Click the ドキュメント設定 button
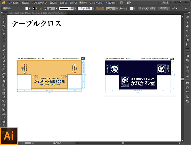Viewport: 191px width, 145px height. tap(147, 9)
